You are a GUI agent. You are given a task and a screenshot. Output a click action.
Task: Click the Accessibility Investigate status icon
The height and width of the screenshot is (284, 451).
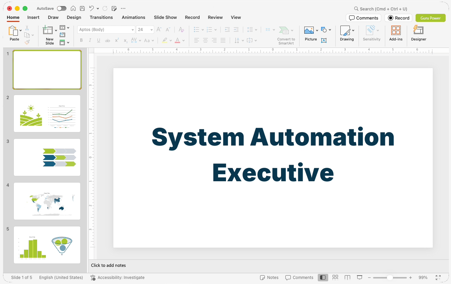point(93,278)
